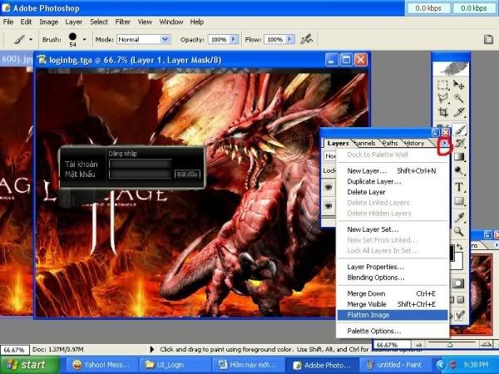The width and height of the screenshot is (499, 374).
Task: Select the Slice tool
Action: click(458, 112)
